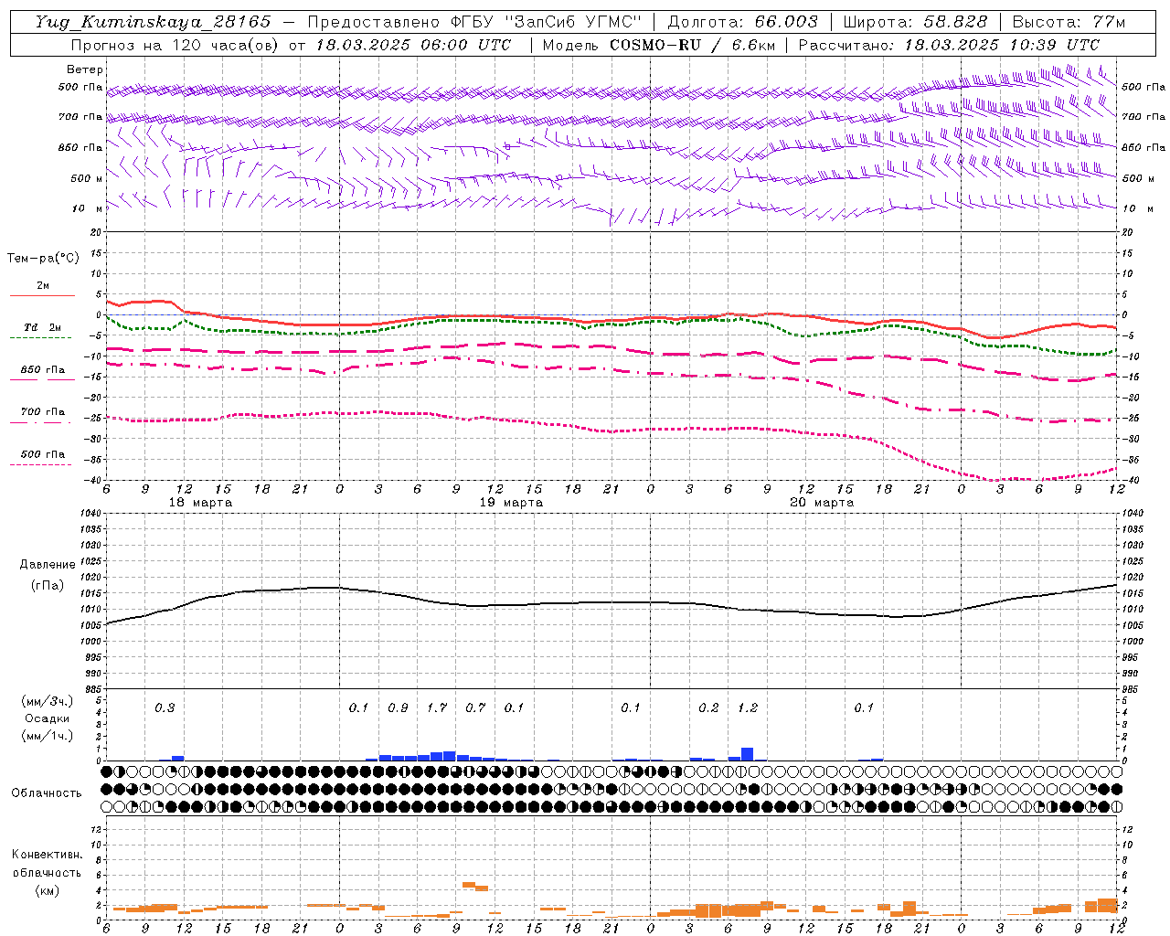The height and width of the screenshot is (936, 1170).
Task: Click the 500 гПа temperature legend entry
Action: tap(42, 457)
